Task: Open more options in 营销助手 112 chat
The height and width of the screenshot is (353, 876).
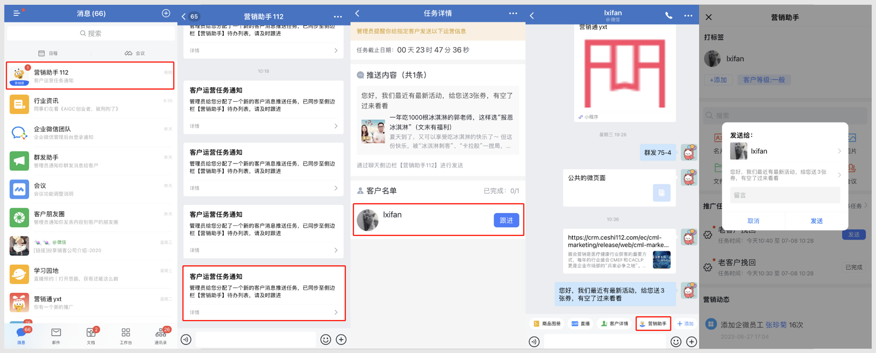Action: tap(338, 17)
